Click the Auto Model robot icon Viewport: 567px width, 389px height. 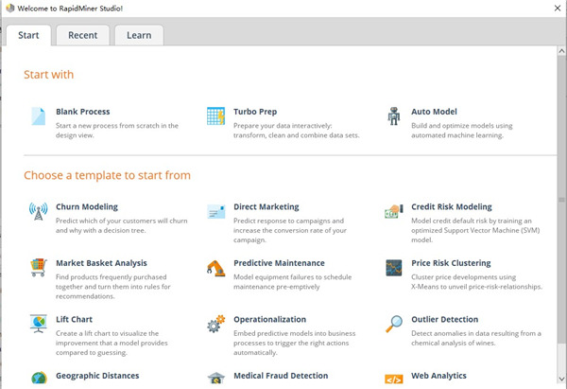[x=393, y=116]
